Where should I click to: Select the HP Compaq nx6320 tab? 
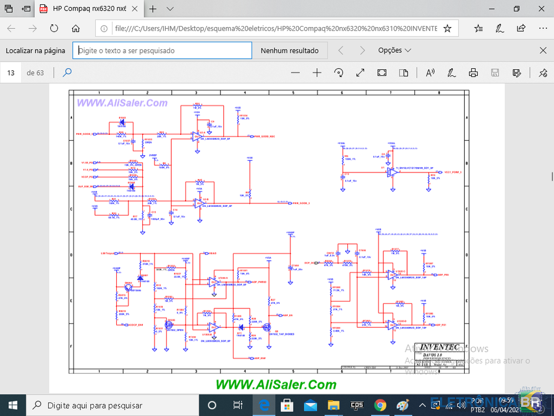pos(83,9)
